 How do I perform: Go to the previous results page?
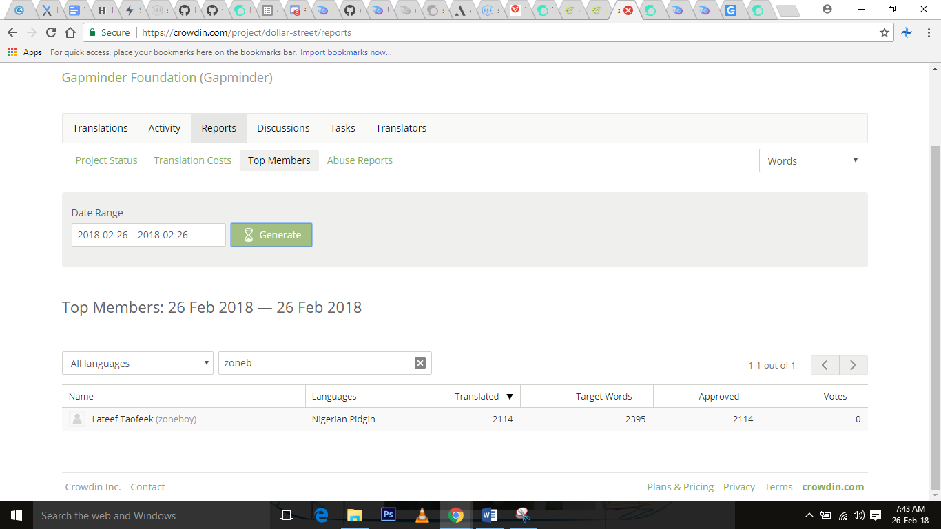pos(825,365)
